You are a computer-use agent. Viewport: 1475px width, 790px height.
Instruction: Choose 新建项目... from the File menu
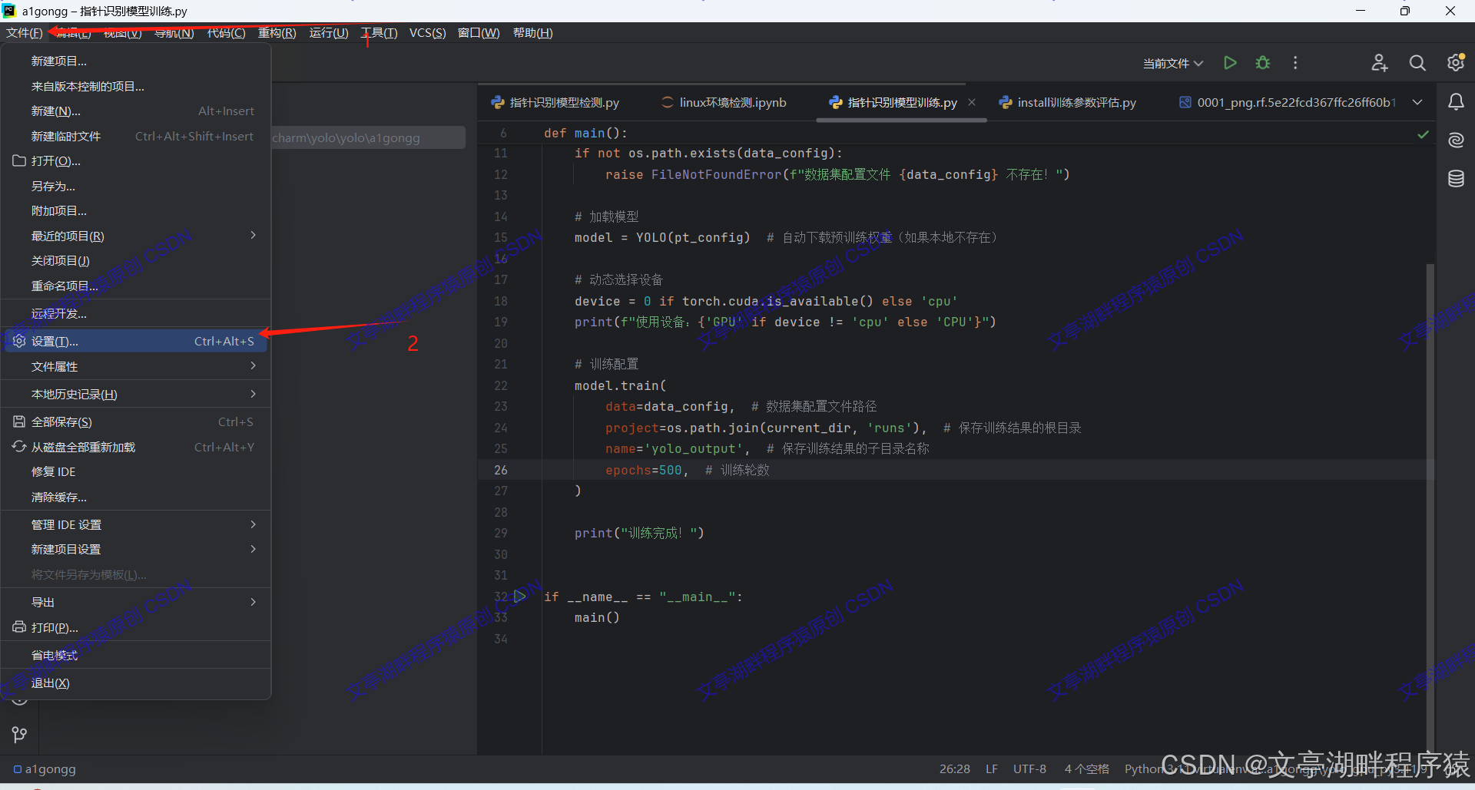tap(136, 61)
